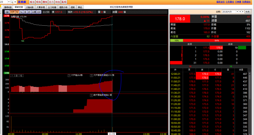Toggle the 大戶 big-holder display button
Screen dimensions: 254x135
coord(12,12)
